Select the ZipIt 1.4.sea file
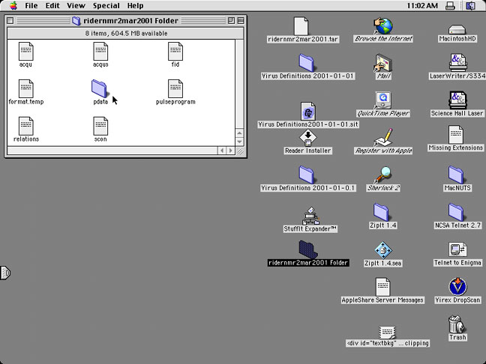 coord(383,250)
